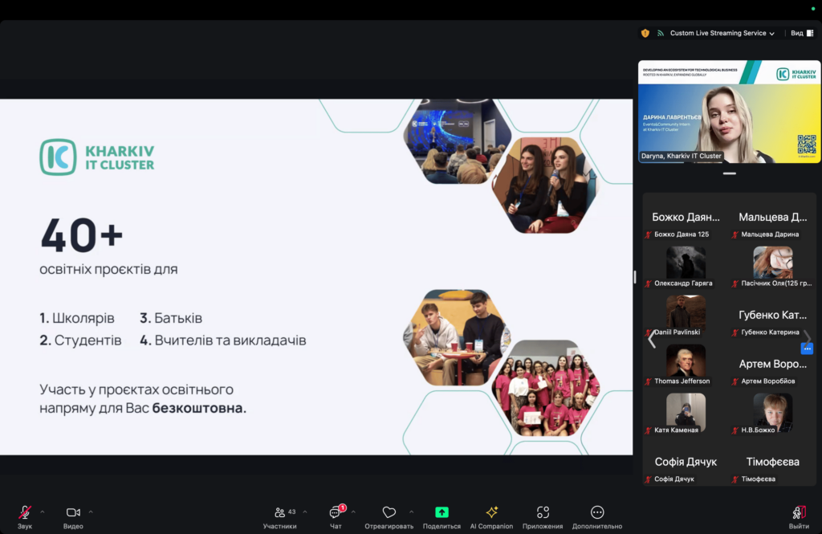Click the 'освітніх проєктів для' slide text
This screenshot has height=534, width=822.
(108, 269)
